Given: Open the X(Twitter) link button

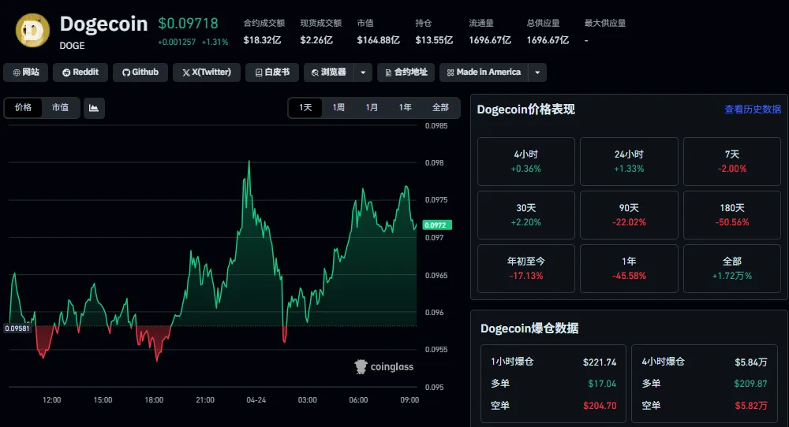Looking at the screenshot, I should click(207, 72).
